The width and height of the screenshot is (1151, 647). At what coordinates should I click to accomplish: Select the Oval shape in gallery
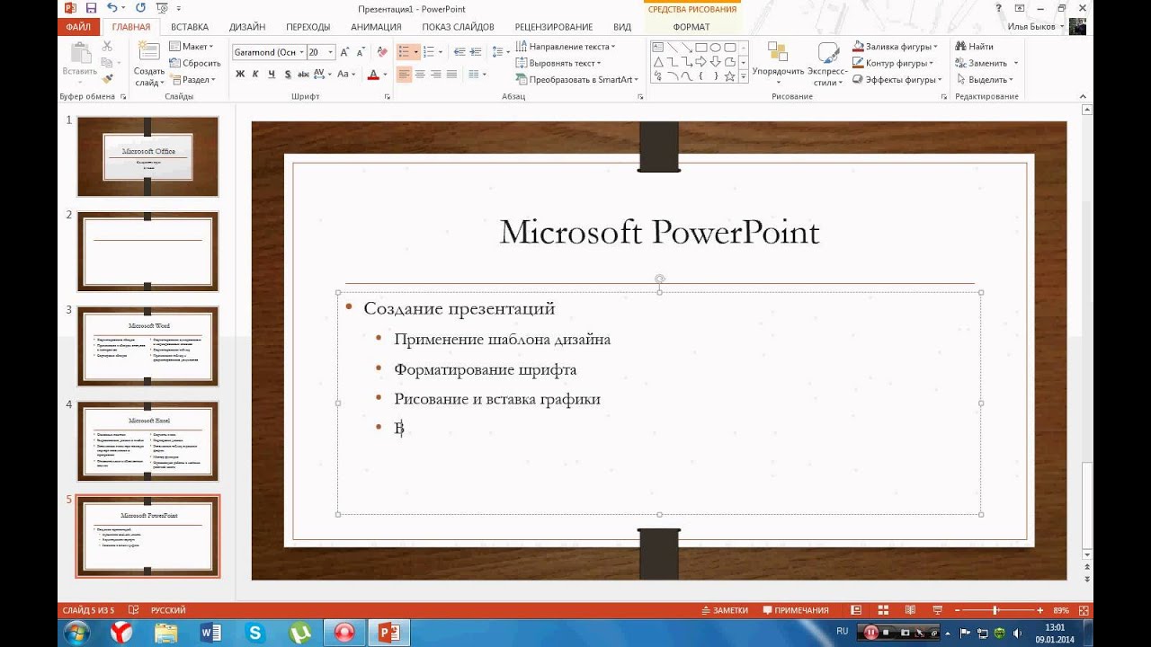[x=716, y=48]
